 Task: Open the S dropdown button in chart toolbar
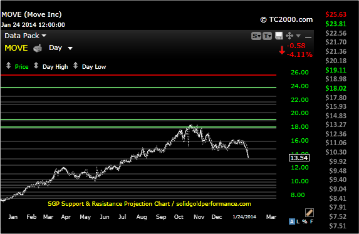[256, 36]
